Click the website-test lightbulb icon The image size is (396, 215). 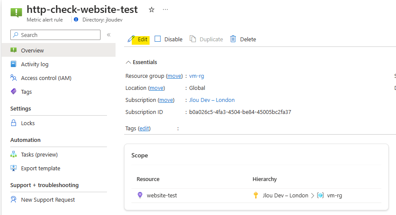coord(140,195)
